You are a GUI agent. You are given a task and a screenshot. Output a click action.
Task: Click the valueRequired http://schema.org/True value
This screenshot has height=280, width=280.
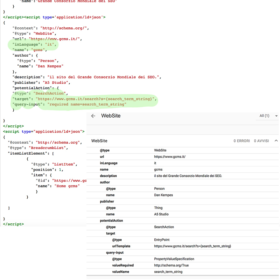(x=171, y=265)
